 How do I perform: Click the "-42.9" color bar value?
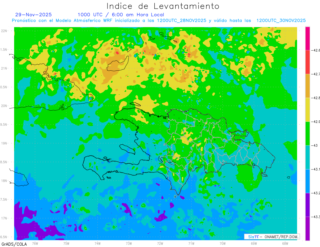pos(315,122)
